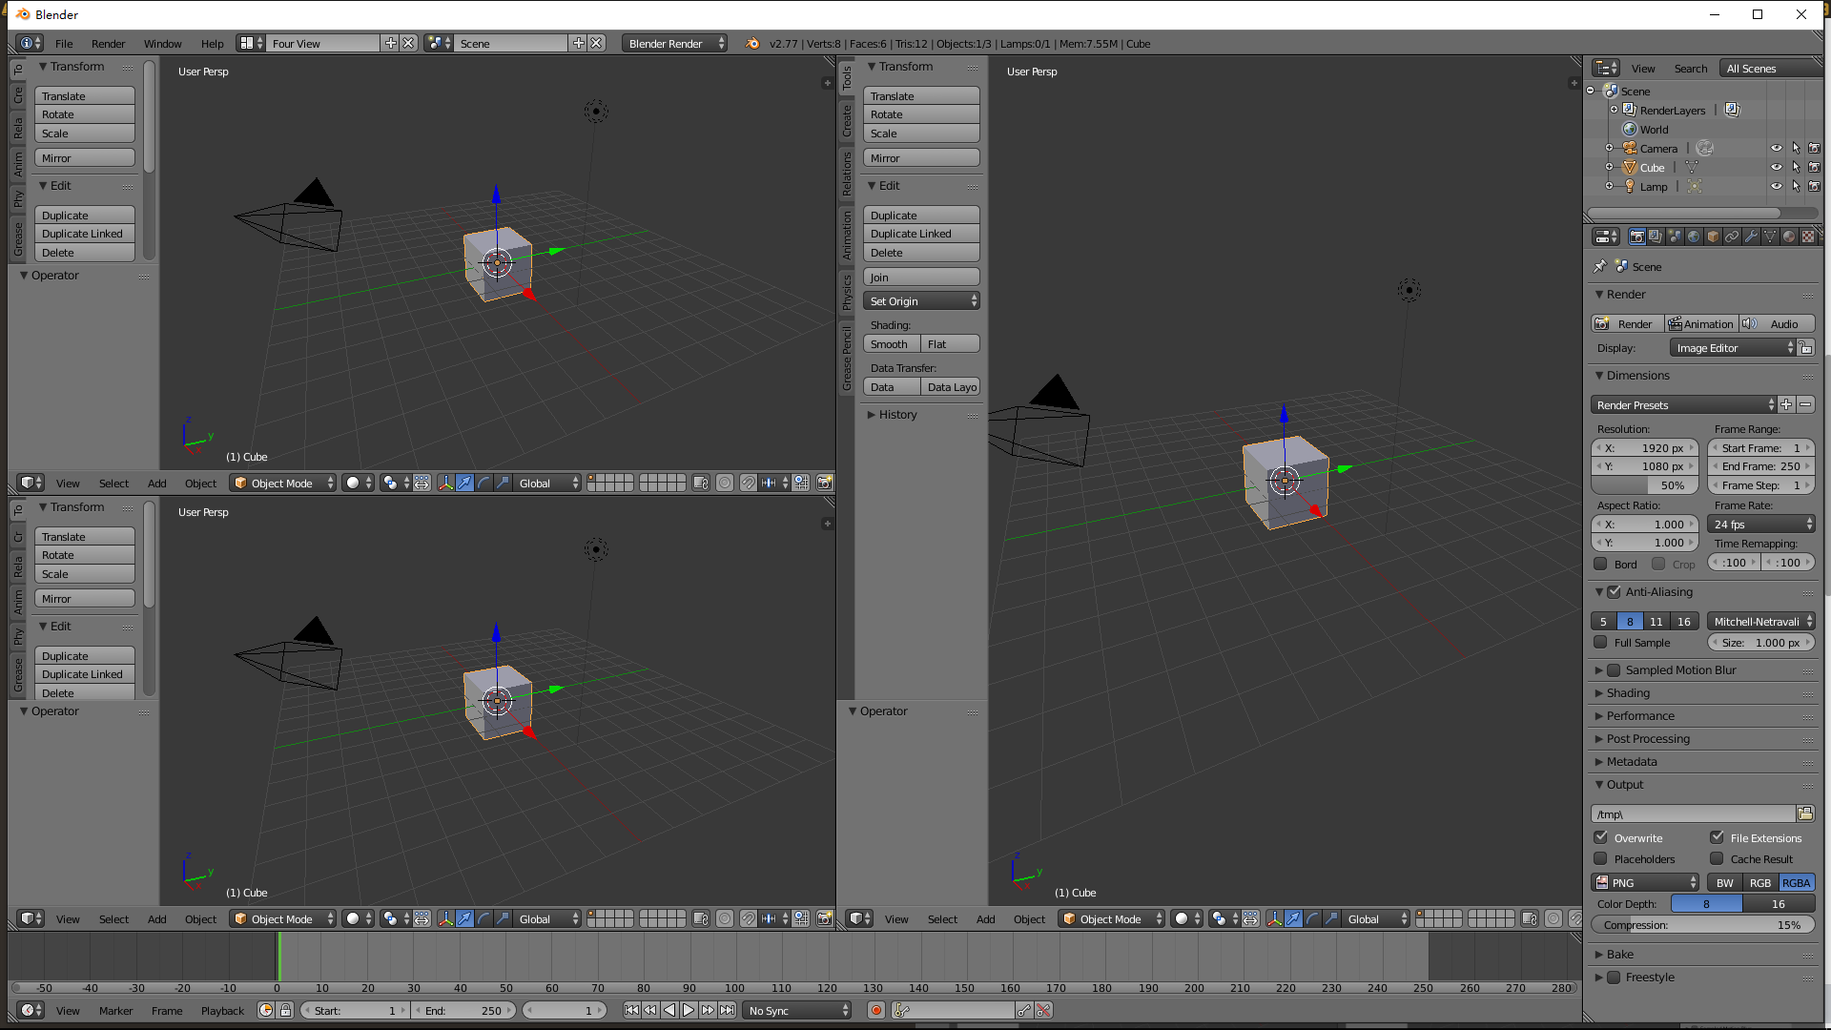Open the Set Origin dropdown
1831x1030 pixels.
point(921,300)
